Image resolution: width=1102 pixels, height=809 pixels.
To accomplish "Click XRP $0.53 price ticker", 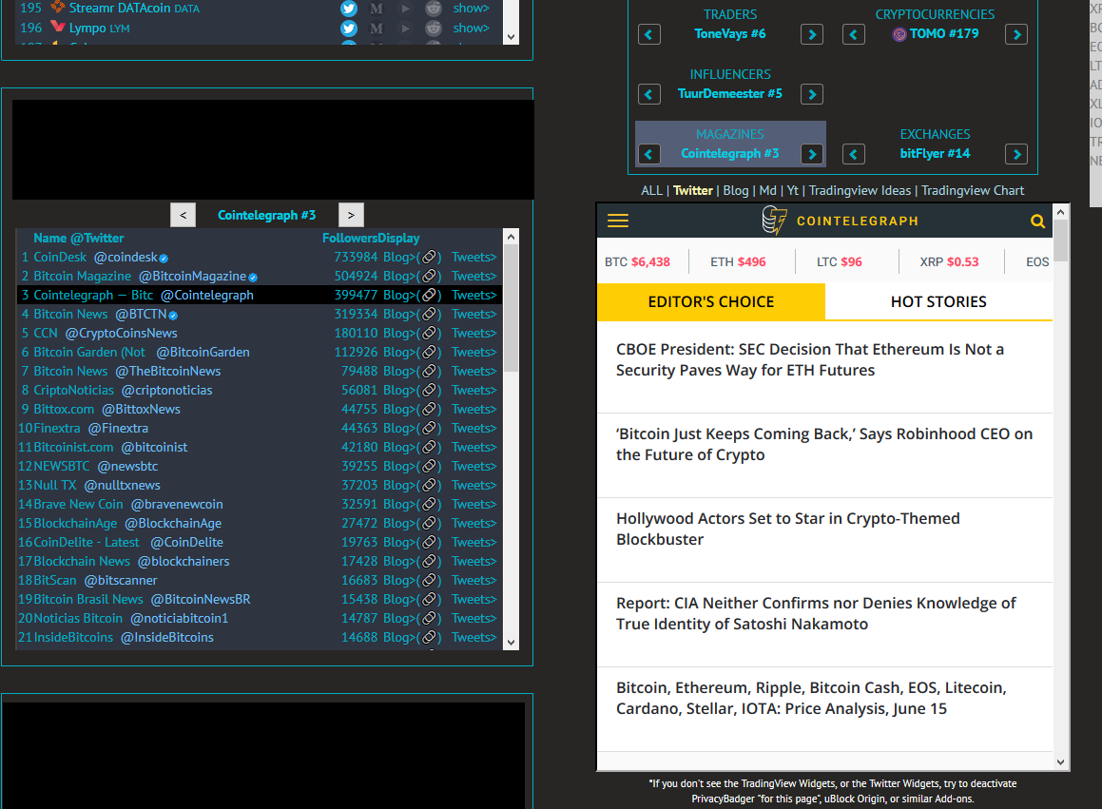I will coord(949,262).
